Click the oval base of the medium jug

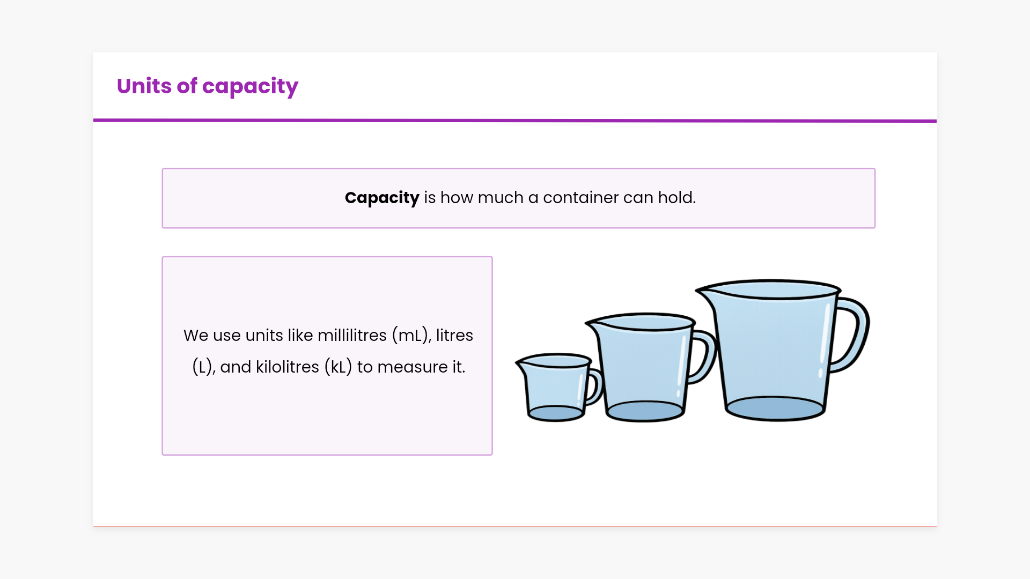click(645, 411)
